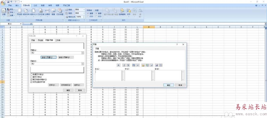267x118 pixels.
Task: Open the Orientation (纸张方向) ribbon button
Action: [x=26, y=13]
